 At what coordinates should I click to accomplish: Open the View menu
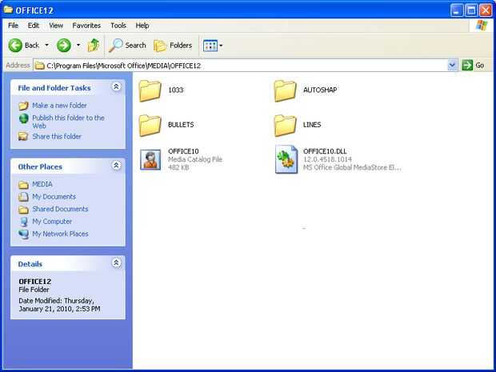coord(56,26)
